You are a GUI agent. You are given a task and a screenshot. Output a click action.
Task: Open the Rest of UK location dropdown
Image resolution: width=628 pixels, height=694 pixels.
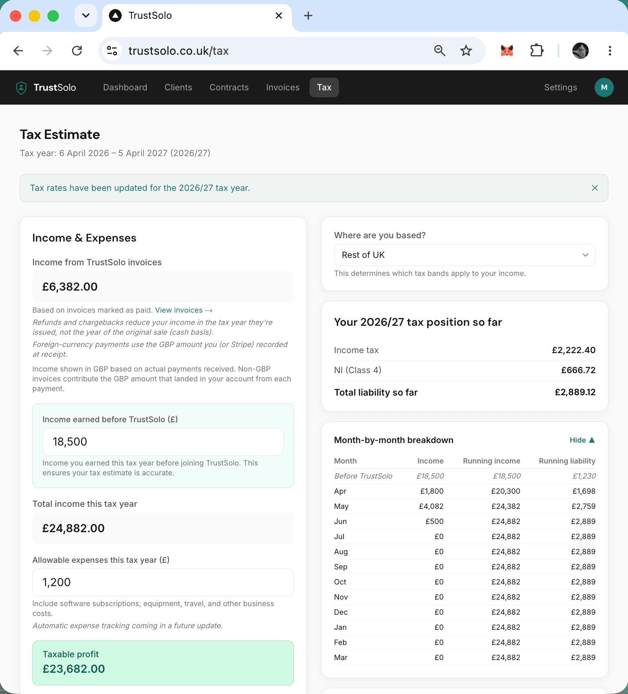point(465,255)
